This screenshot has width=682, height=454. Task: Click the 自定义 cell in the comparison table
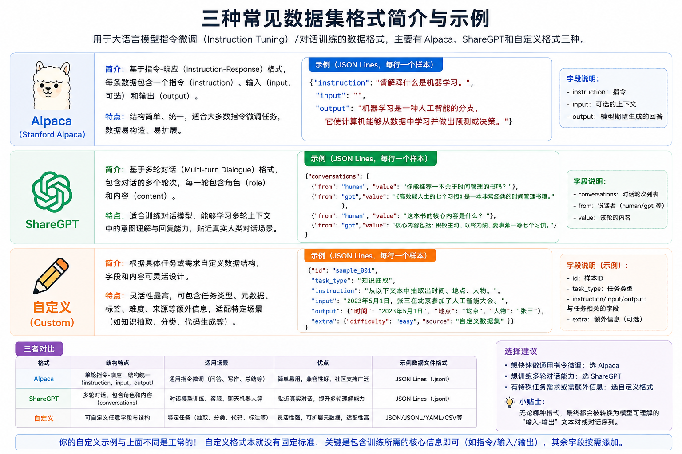click(x=44, y=418)
